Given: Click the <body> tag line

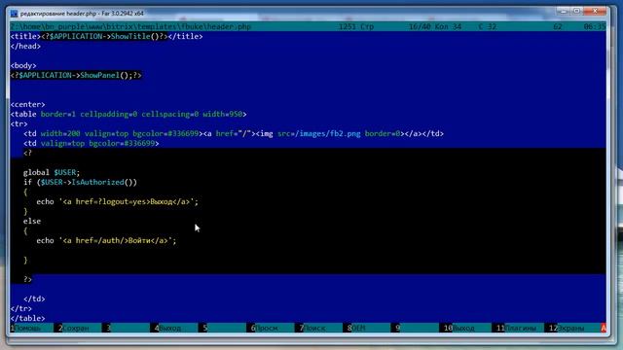Looking at the screenshot, I should 23,65.
